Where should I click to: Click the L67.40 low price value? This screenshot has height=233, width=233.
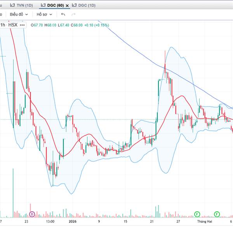click(64, 25)
